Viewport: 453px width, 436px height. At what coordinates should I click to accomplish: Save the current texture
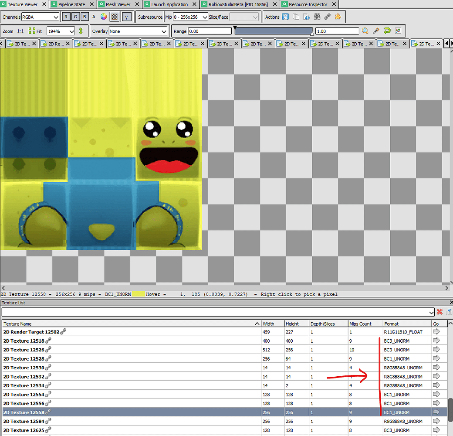coord(285,17)
